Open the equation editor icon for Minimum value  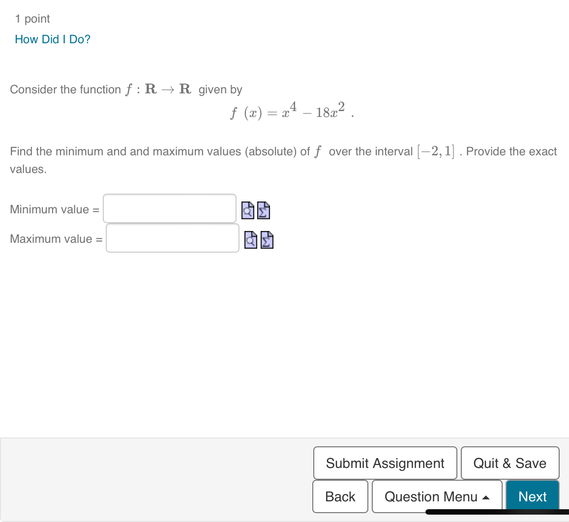(x=264, y=210)
